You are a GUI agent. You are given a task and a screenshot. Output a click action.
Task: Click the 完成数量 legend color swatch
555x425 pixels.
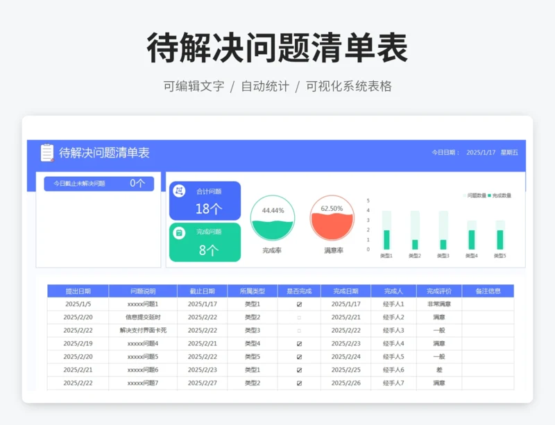pos(490,196)
